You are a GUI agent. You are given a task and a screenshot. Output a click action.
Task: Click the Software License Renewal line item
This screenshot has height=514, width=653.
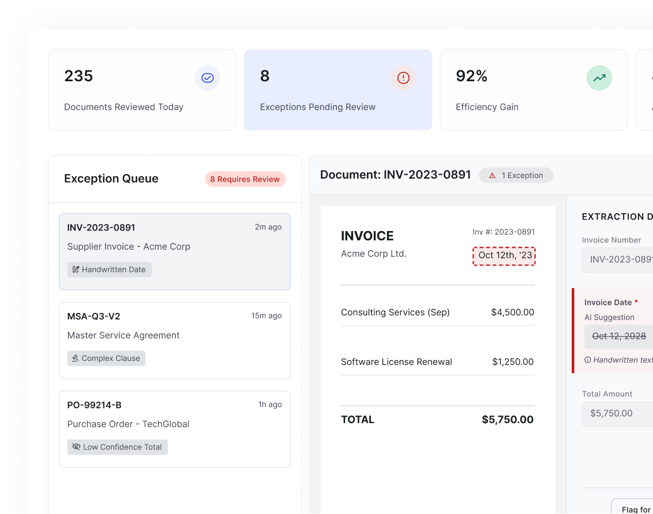[x=396, y=362]
